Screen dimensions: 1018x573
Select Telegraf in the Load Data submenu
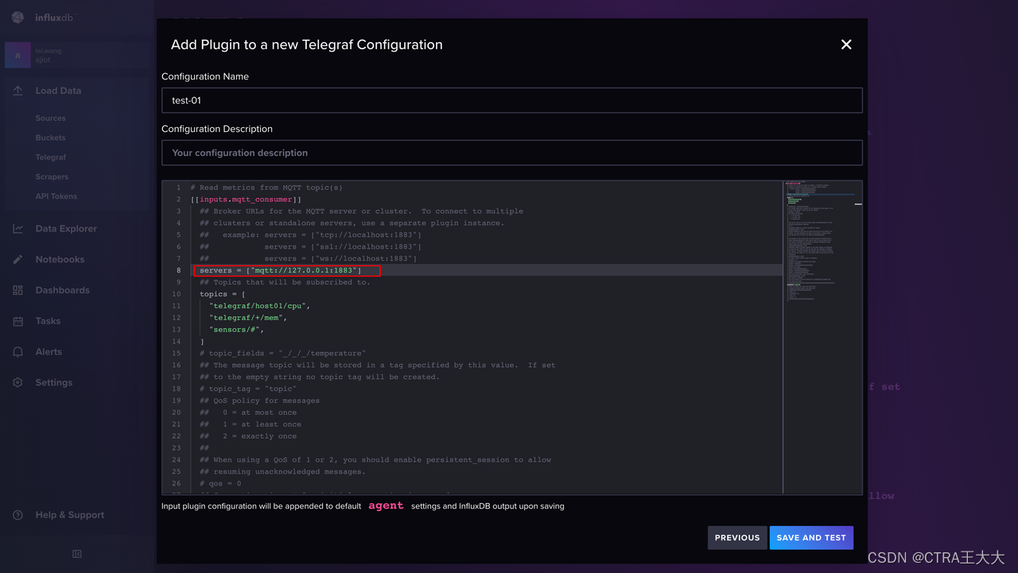[50, 157]
